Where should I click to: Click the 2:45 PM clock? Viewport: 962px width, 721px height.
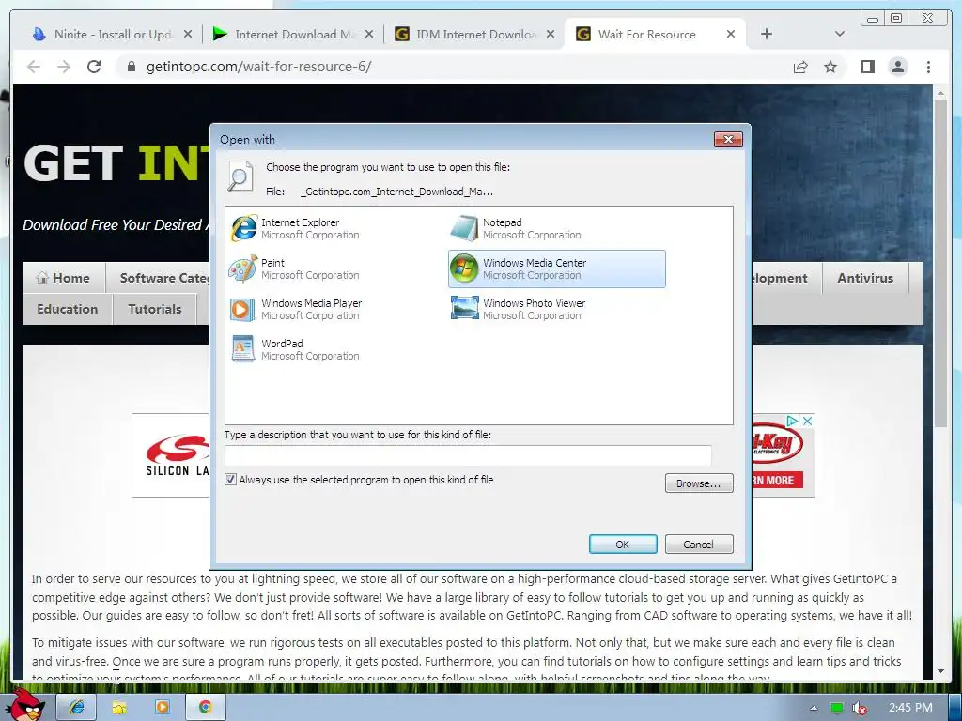coord(910,708)
